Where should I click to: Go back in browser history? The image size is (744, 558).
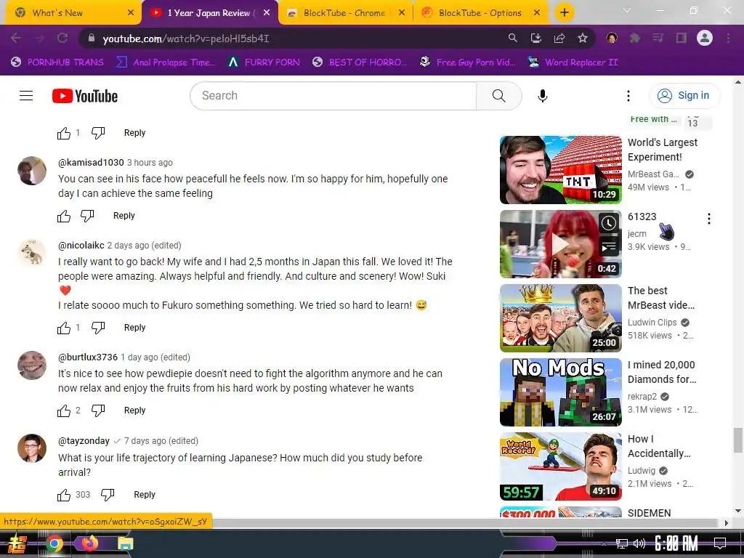point(16,38)
